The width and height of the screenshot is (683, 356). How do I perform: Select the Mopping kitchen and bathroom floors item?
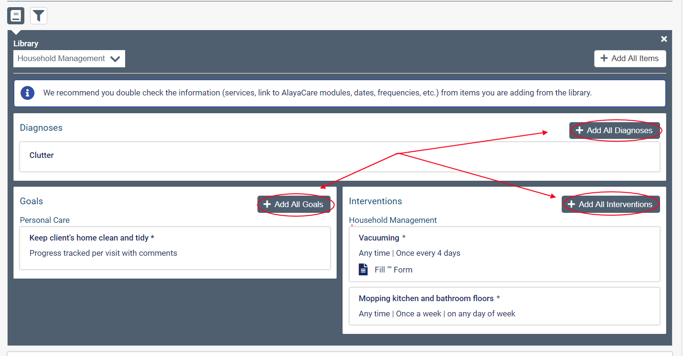[504, 306]
